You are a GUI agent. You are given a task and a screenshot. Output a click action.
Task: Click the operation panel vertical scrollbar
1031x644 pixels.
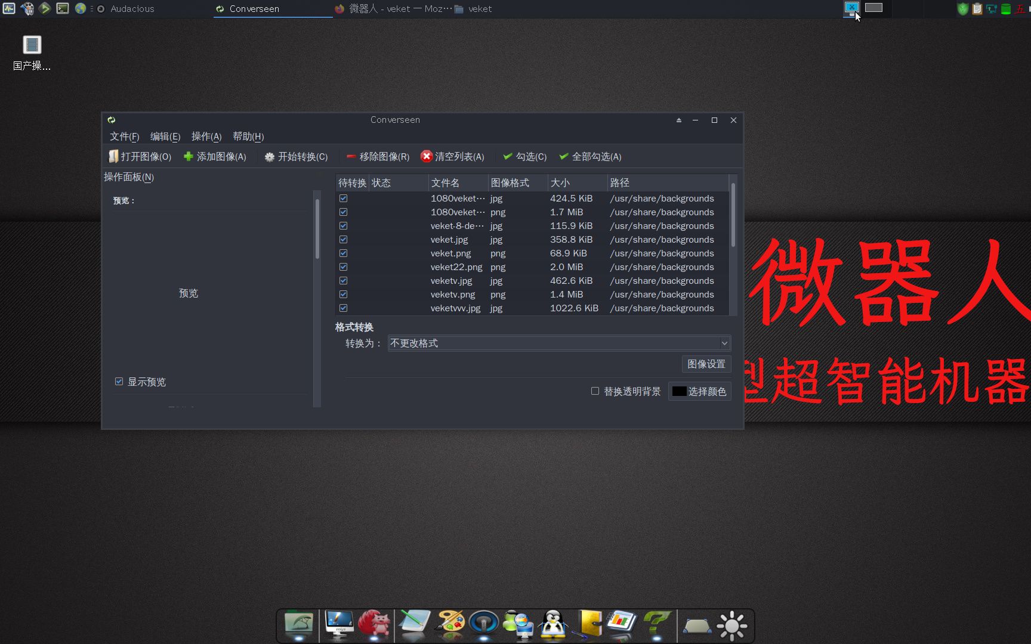[317, 230]
